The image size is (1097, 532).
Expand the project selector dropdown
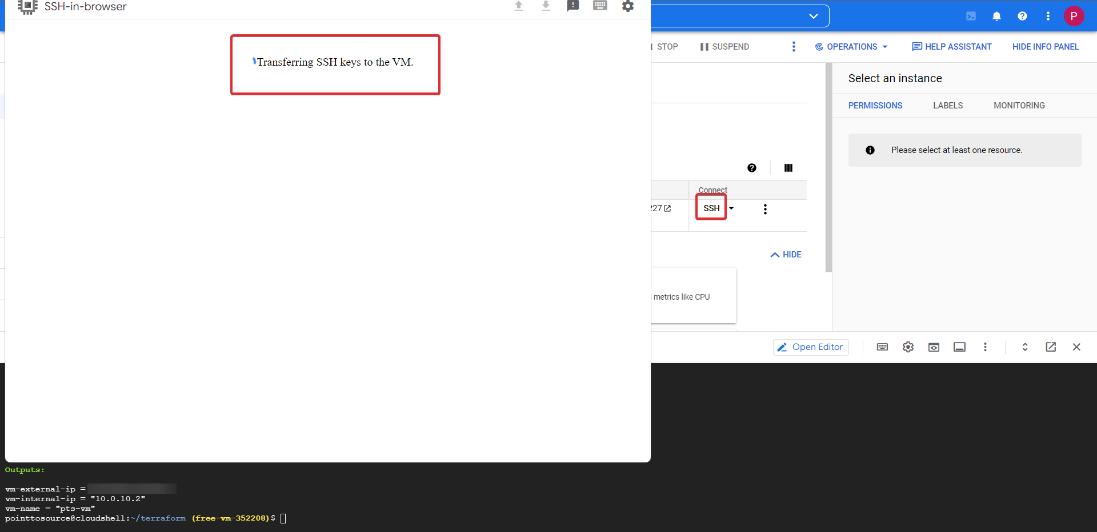(814, 16)
